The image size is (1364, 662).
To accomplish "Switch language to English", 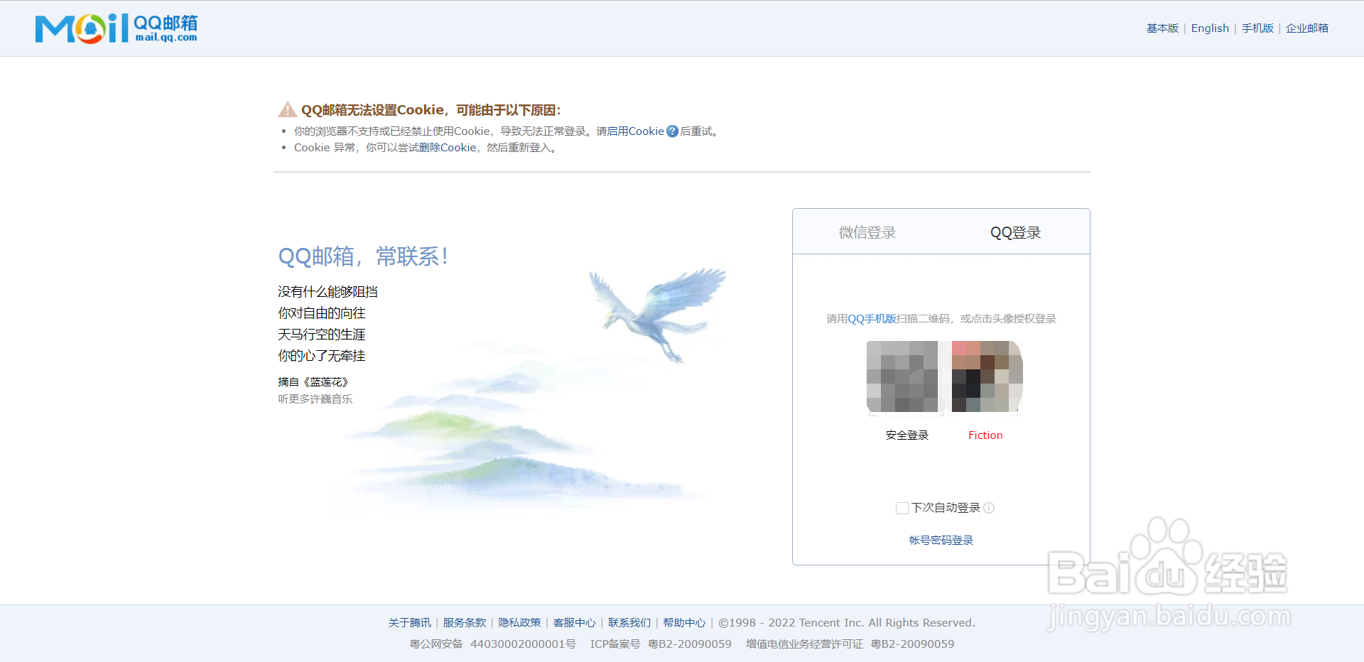I will 1210,28.
